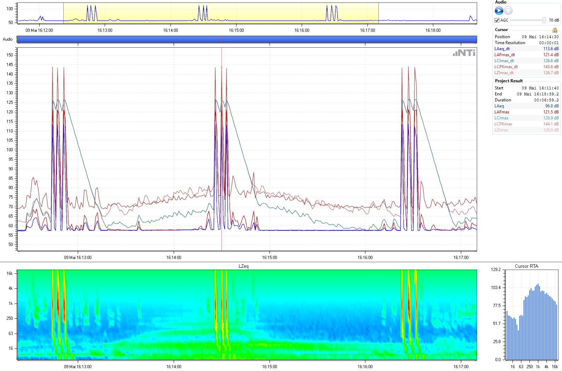Uncheck the AGC checkbox
Screen dimensions: 562x371
497,20
